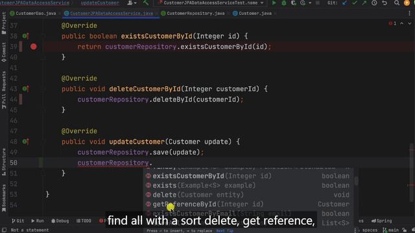
Task: Click the Git update project arrow icon
Action: point(344,3)
